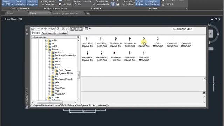The image size is (224, 126).
Task: Select Multileader Tools.dwg file
Action: (x=116, y=56)
